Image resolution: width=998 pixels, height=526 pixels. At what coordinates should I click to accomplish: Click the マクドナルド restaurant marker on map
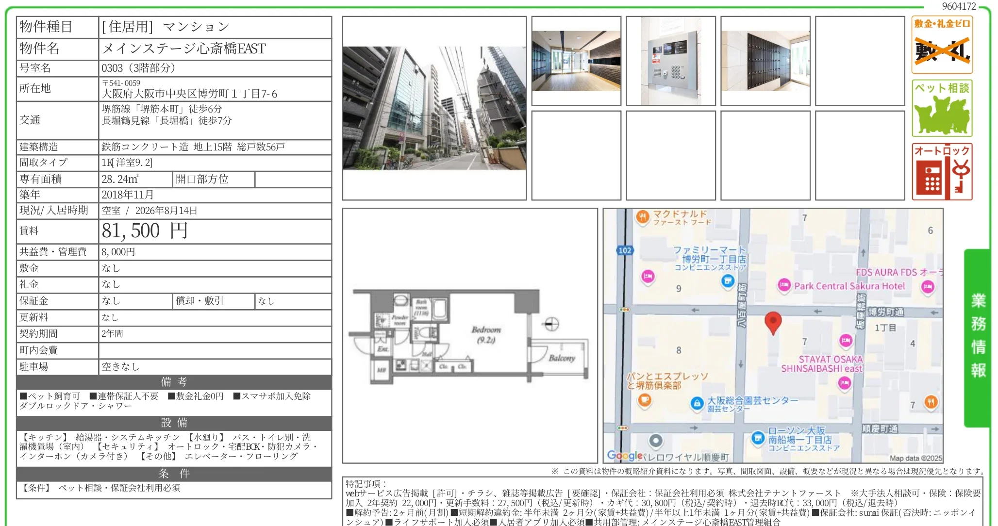tap(643, 217)
